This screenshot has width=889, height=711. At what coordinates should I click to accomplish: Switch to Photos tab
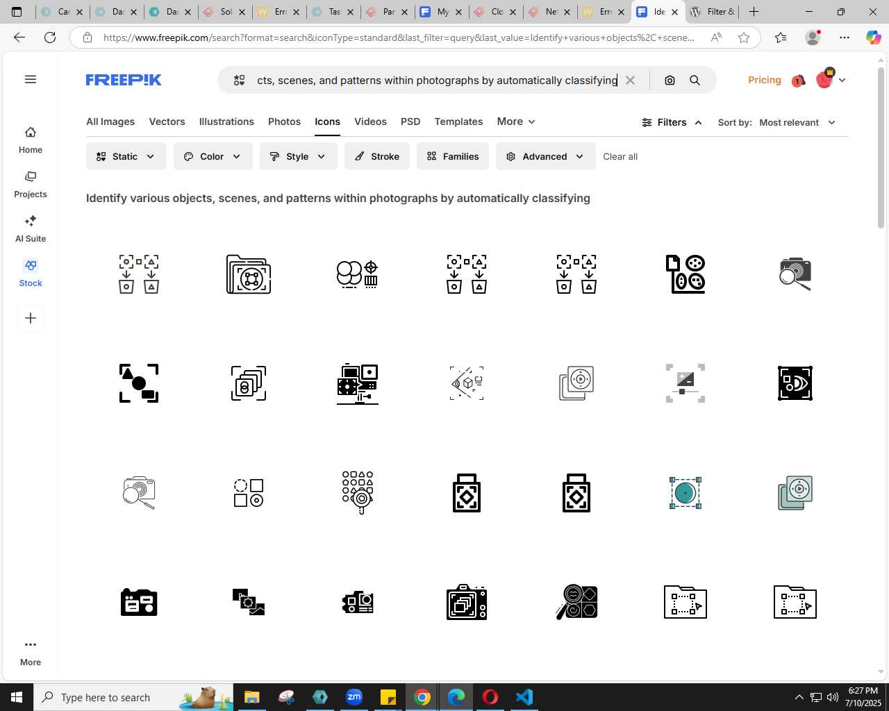tap(285, 122)
